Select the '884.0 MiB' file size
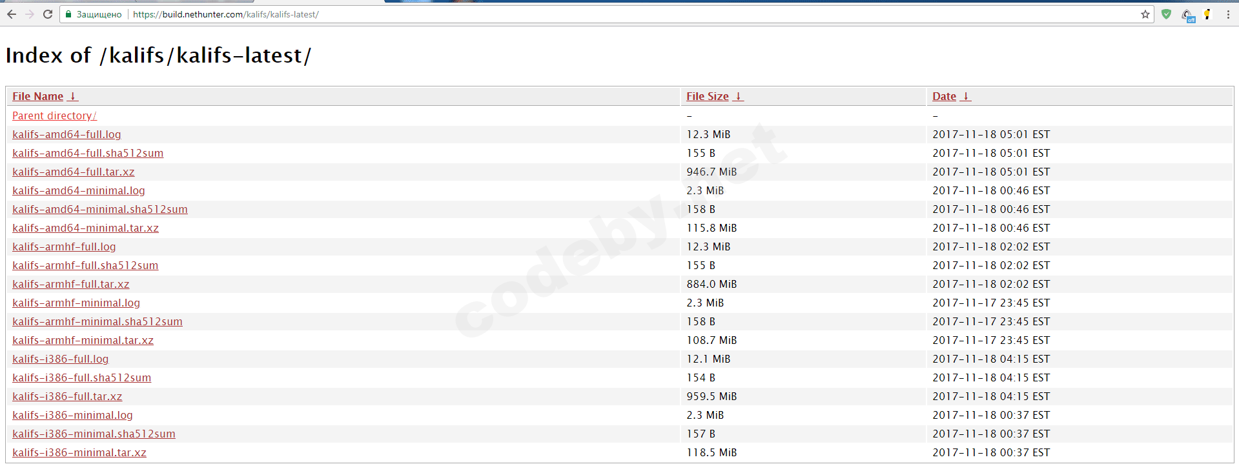1239x473 pixels. pos(712,284)
